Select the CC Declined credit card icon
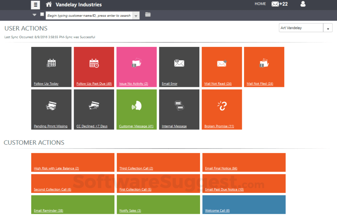The image size is (337, 216). click(x=94, y=105)
